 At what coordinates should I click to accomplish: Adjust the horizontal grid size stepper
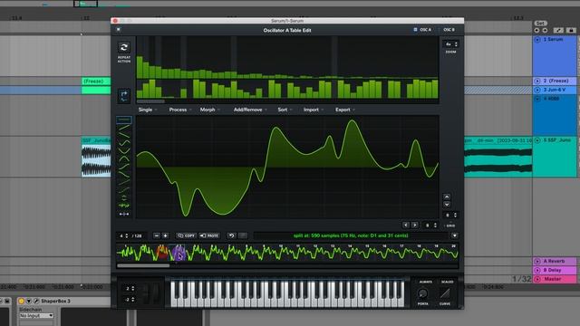(x=431, y=225)
